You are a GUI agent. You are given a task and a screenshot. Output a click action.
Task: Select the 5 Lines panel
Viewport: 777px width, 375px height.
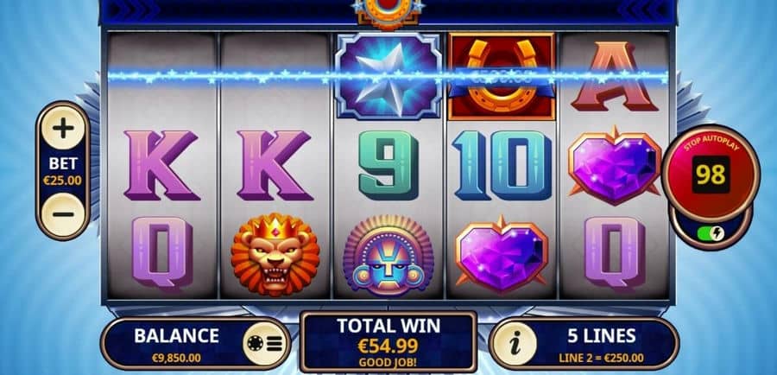(584, 344)
